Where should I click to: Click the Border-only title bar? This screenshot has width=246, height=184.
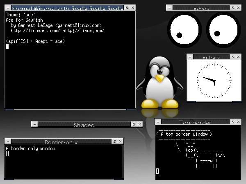point(61,141)
